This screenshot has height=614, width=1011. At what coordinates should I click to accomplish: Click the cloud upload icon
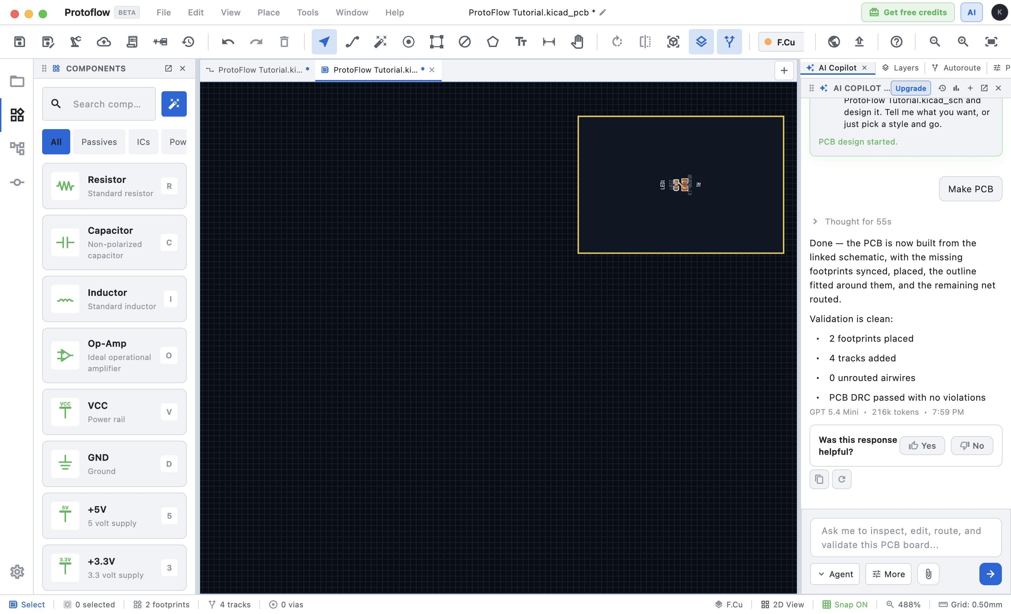(x=104, y=41)
